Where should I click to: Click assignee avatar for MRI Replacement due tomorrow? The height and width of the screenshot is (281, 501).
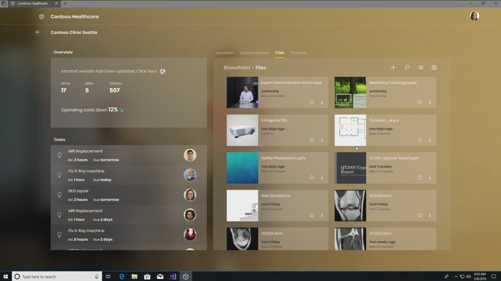[190, 155]
